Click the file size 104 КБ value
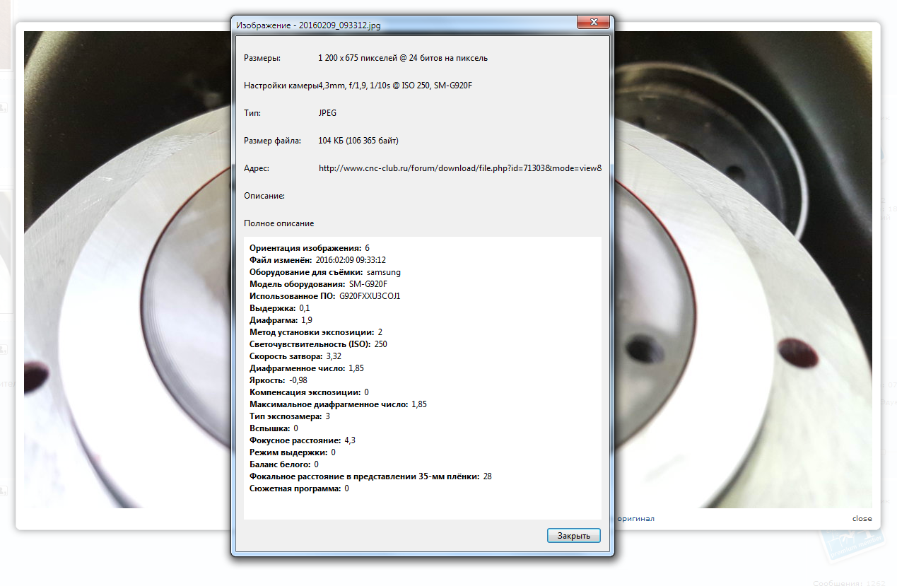 point(358,141)
